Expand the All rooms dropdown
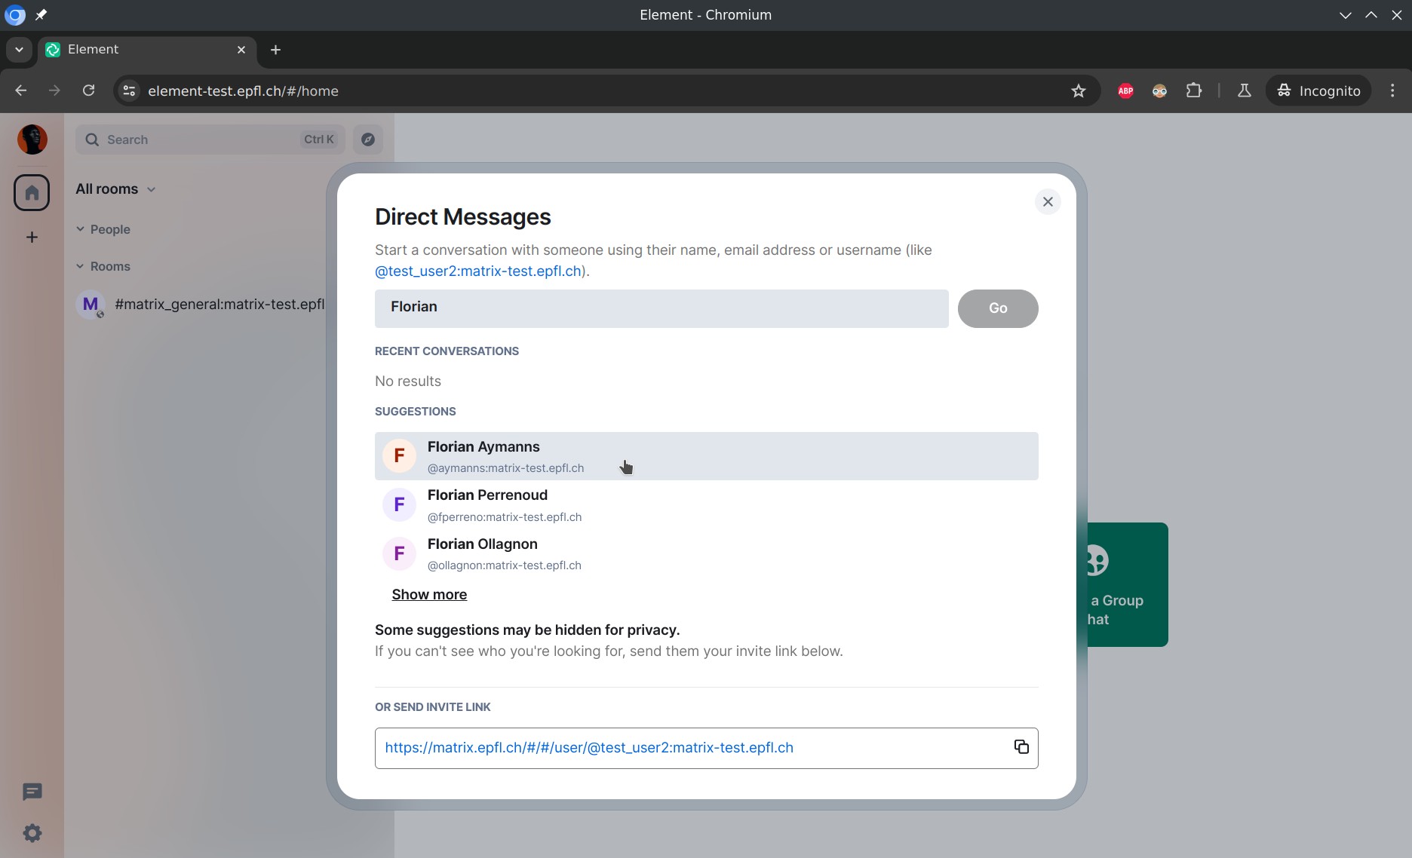Screen dimensions: 1412x858 (x=115, y=189)
